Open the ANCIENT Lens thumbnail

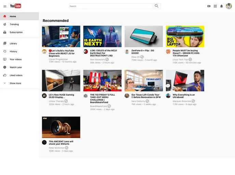click(61, 127)
